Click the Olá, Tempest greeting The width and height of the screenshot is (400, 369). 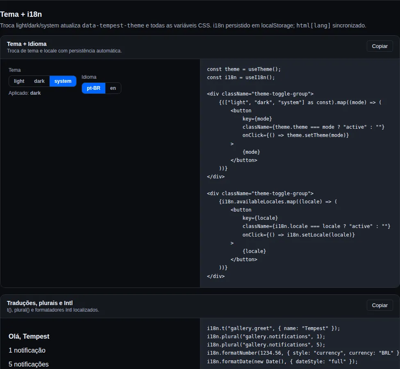pos(29,336)
